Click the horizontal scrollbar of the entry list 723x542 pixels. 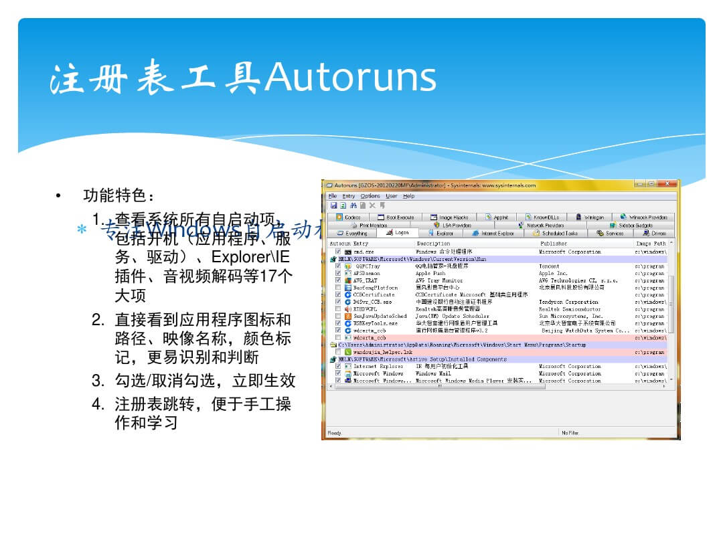(x=469, y=386)
